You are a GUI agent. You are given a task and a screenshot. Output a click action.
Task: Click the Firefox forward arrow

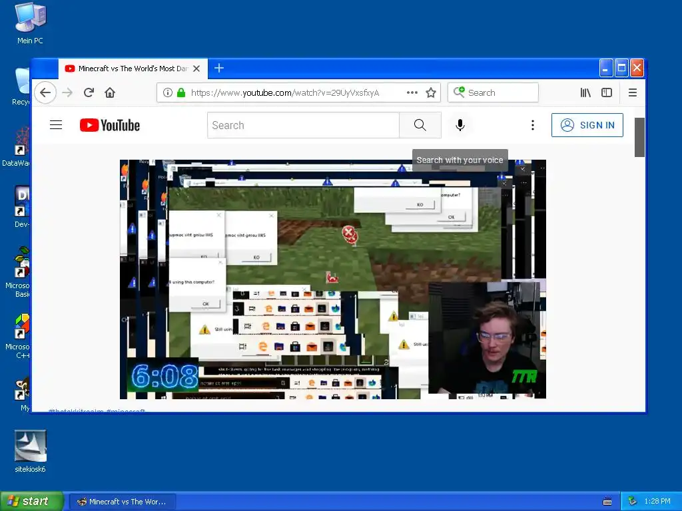(67, 92)
